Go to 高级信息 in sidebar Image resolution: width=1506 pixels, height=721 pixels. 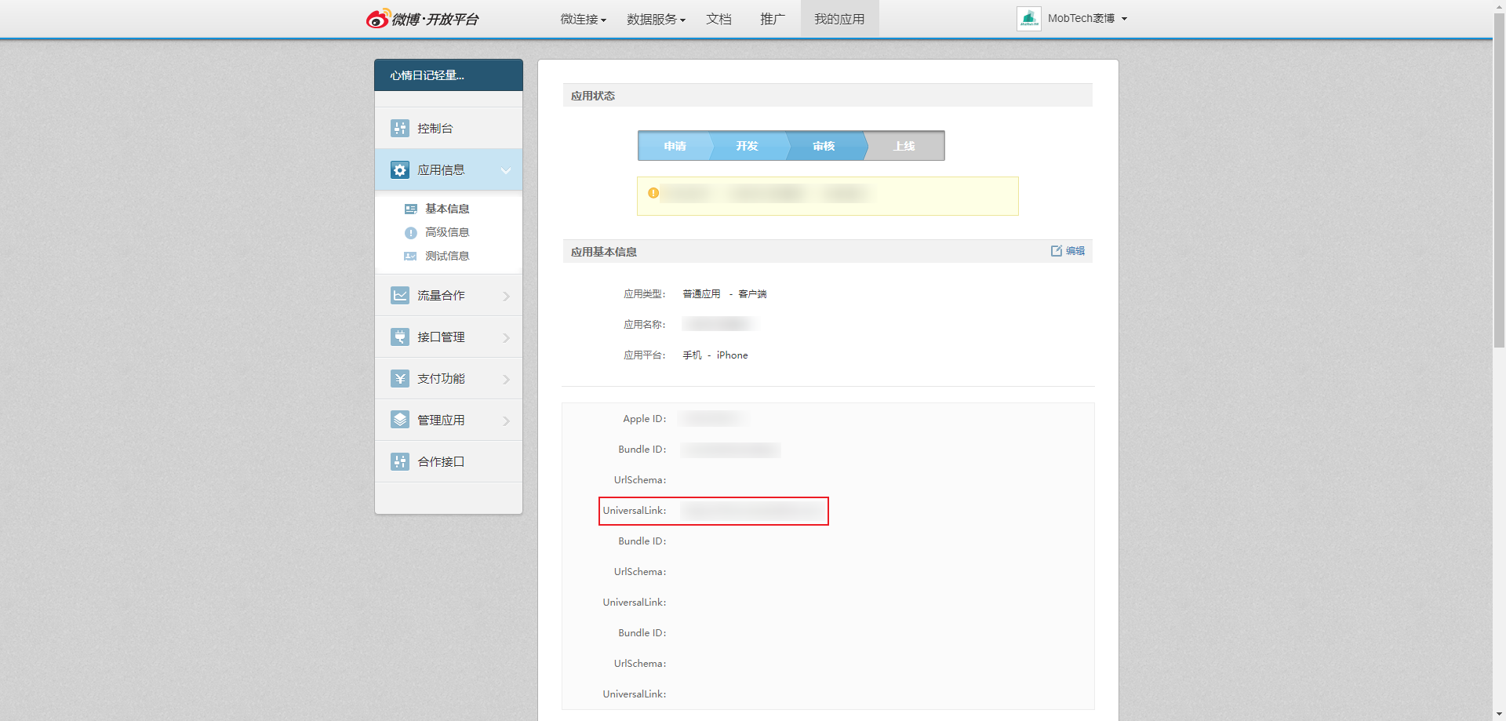tap(447, 232)
